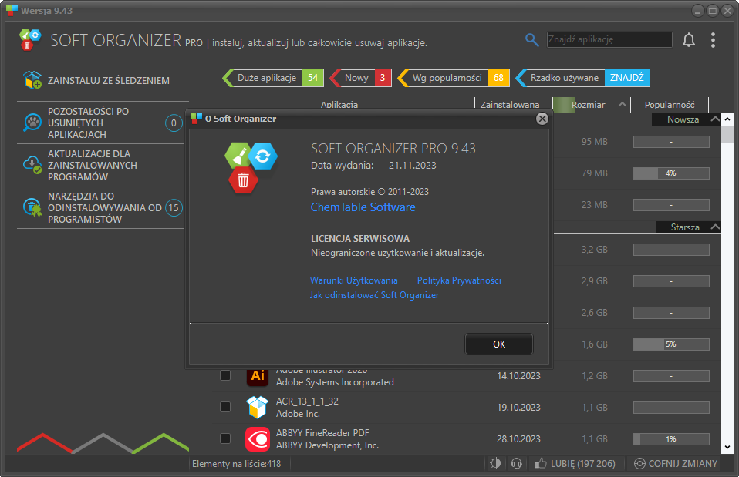Viewport: 739px width, 477px height.
Task: Open Warunki Użytkowania link
Action: click(x=353, y=280)
